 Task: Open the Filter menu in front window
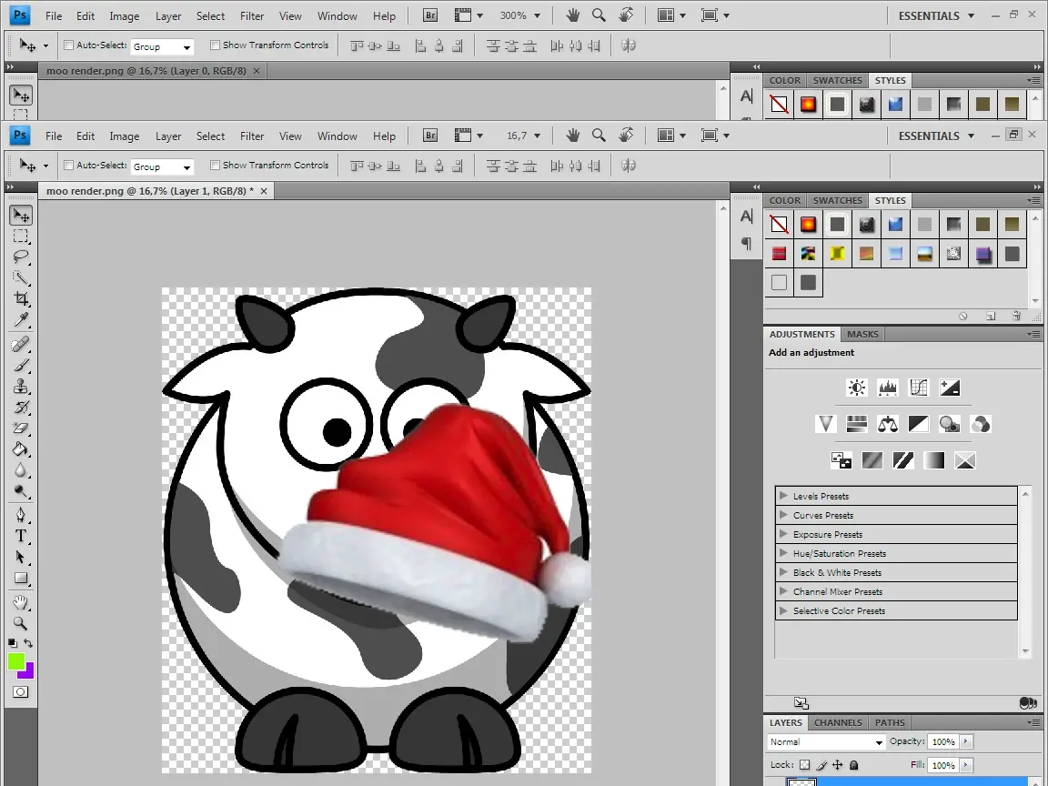pyautogui.click(x=252, y=136)
